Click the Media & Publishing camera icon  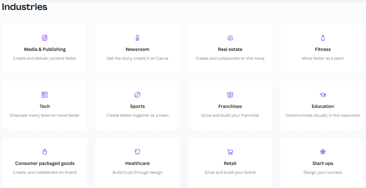coord(45,38)
